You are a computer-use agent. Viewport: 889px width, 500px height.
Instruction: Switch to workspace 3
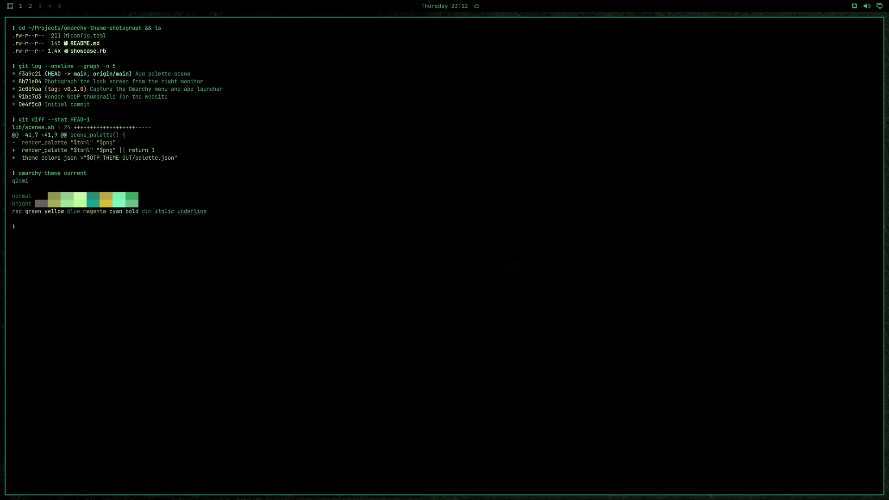40,6
